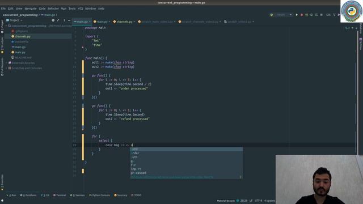Open the Structure tool window on the left stripe
The image size is (363, 204).
(x=2, y=45)
